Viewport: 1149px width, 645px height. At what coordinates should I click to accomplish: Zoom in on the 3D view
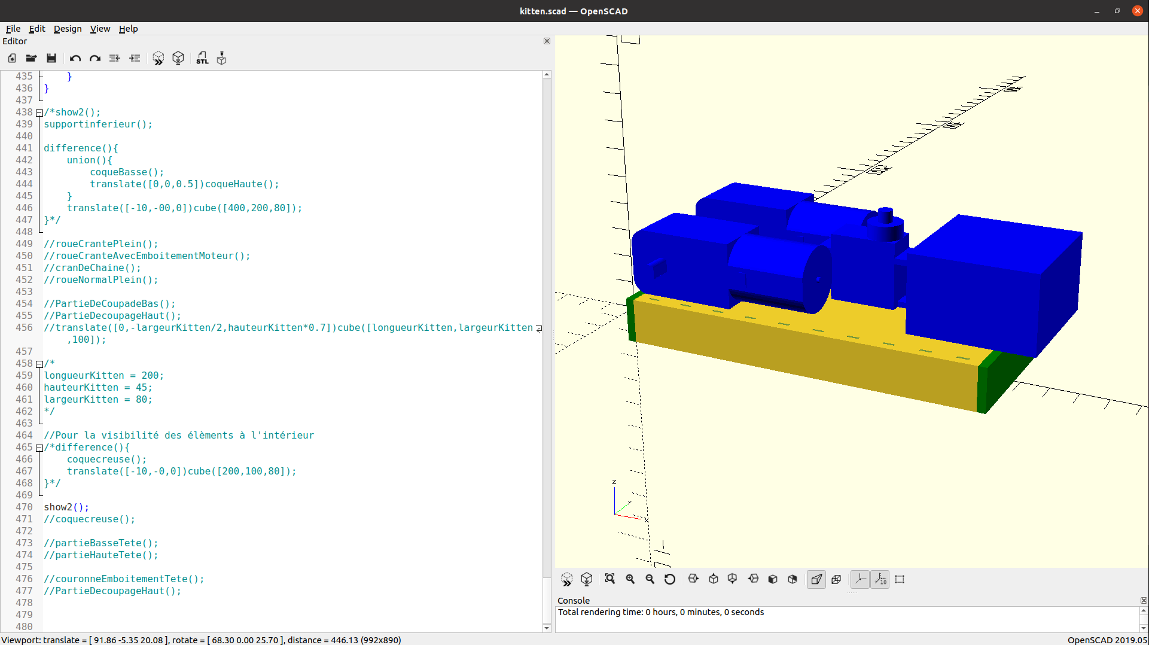tap(630, 579)
